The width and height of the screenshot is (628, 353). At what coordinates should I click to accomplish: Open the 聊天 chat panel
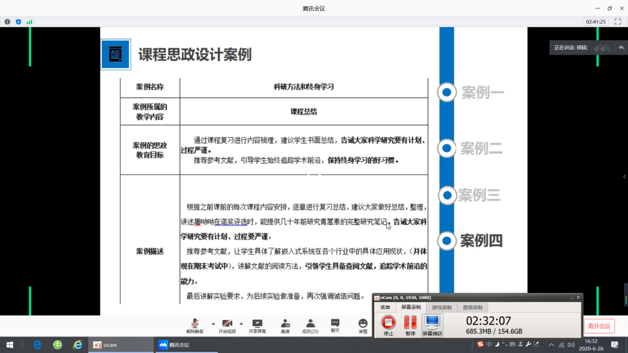[335, 324]
